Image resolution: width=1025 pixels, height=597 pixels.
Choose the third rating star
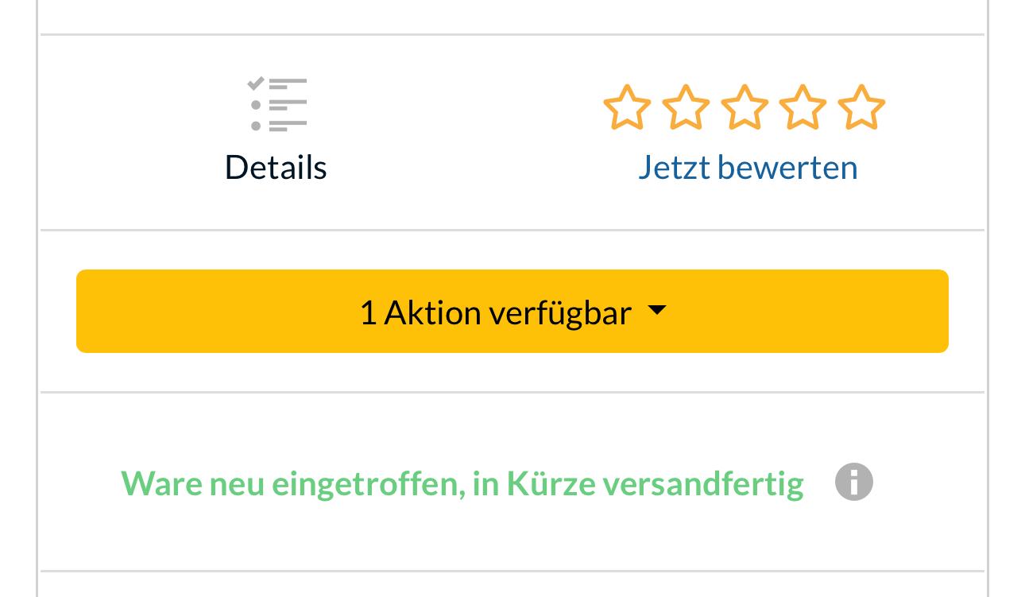(x=745, y=107)
